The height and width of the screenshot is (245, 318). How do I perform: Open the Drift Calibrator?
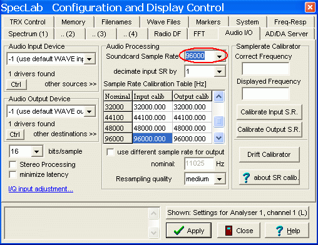269,154
